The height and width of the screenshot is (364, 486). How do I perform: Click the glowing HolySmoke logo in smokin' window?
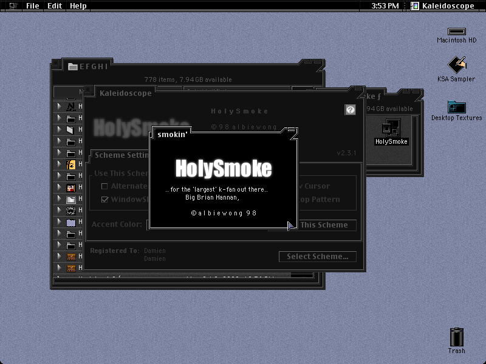[x=224, y=169]
